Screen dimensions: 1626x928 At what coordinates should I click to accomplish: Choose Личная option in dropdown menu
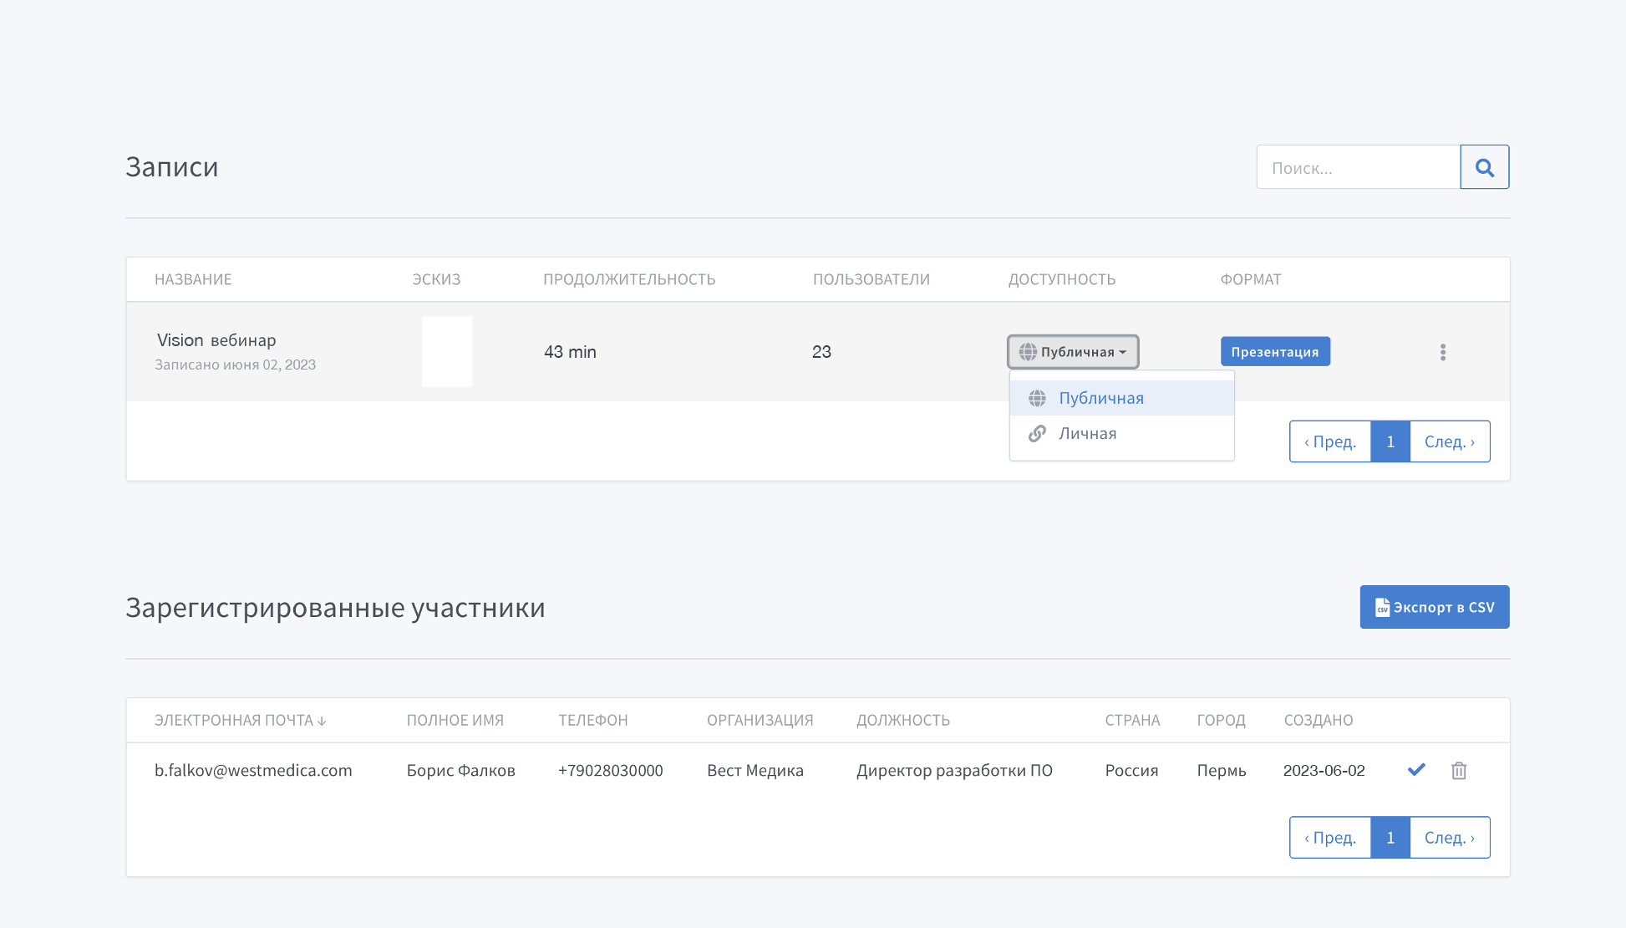click(1121, 433)
